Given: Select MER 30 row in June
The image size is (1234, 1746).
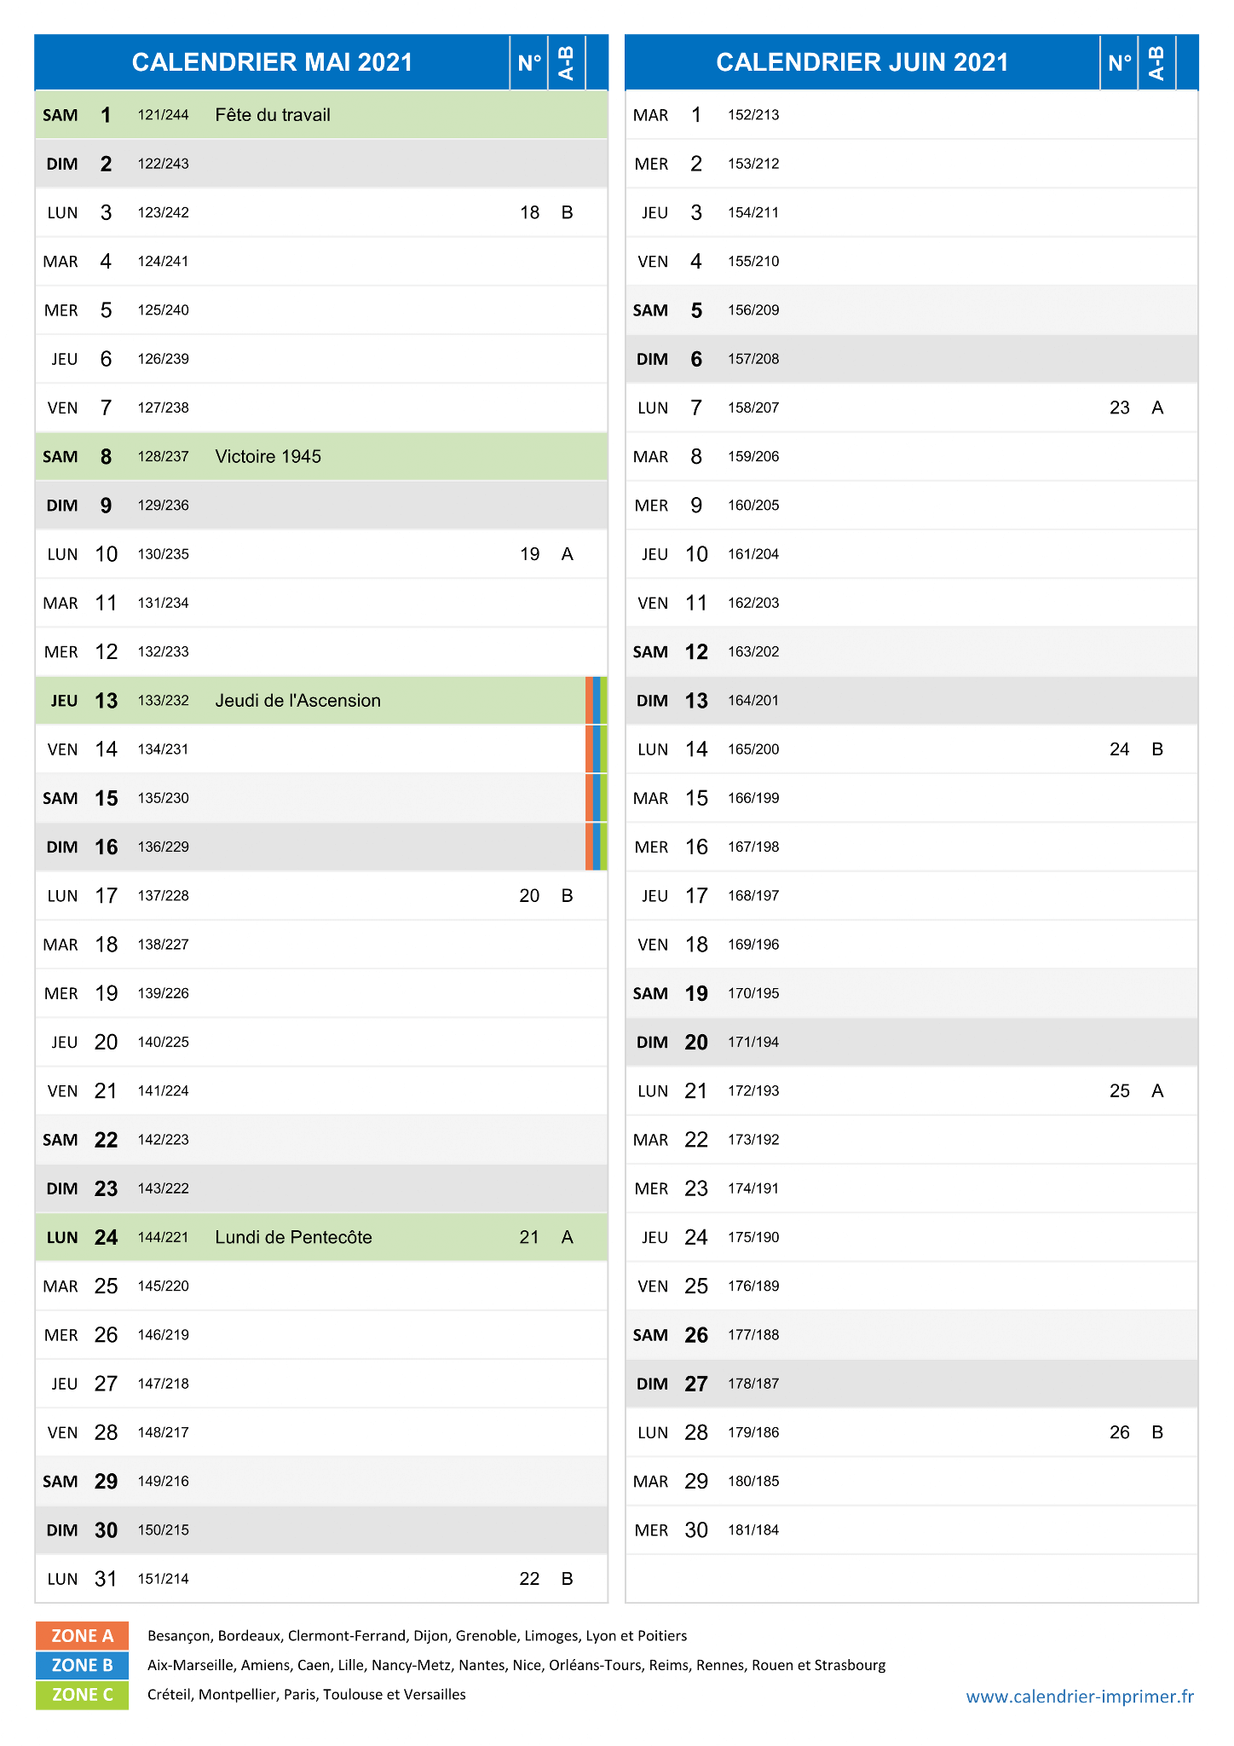Looking at the screenshot, I should [912, 1530].
